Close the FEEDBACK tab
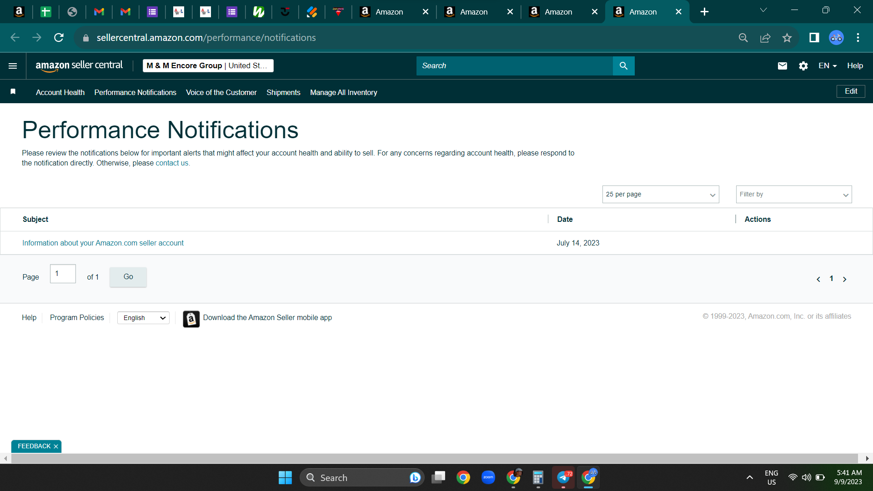873x491 pixels. (56, 446)
